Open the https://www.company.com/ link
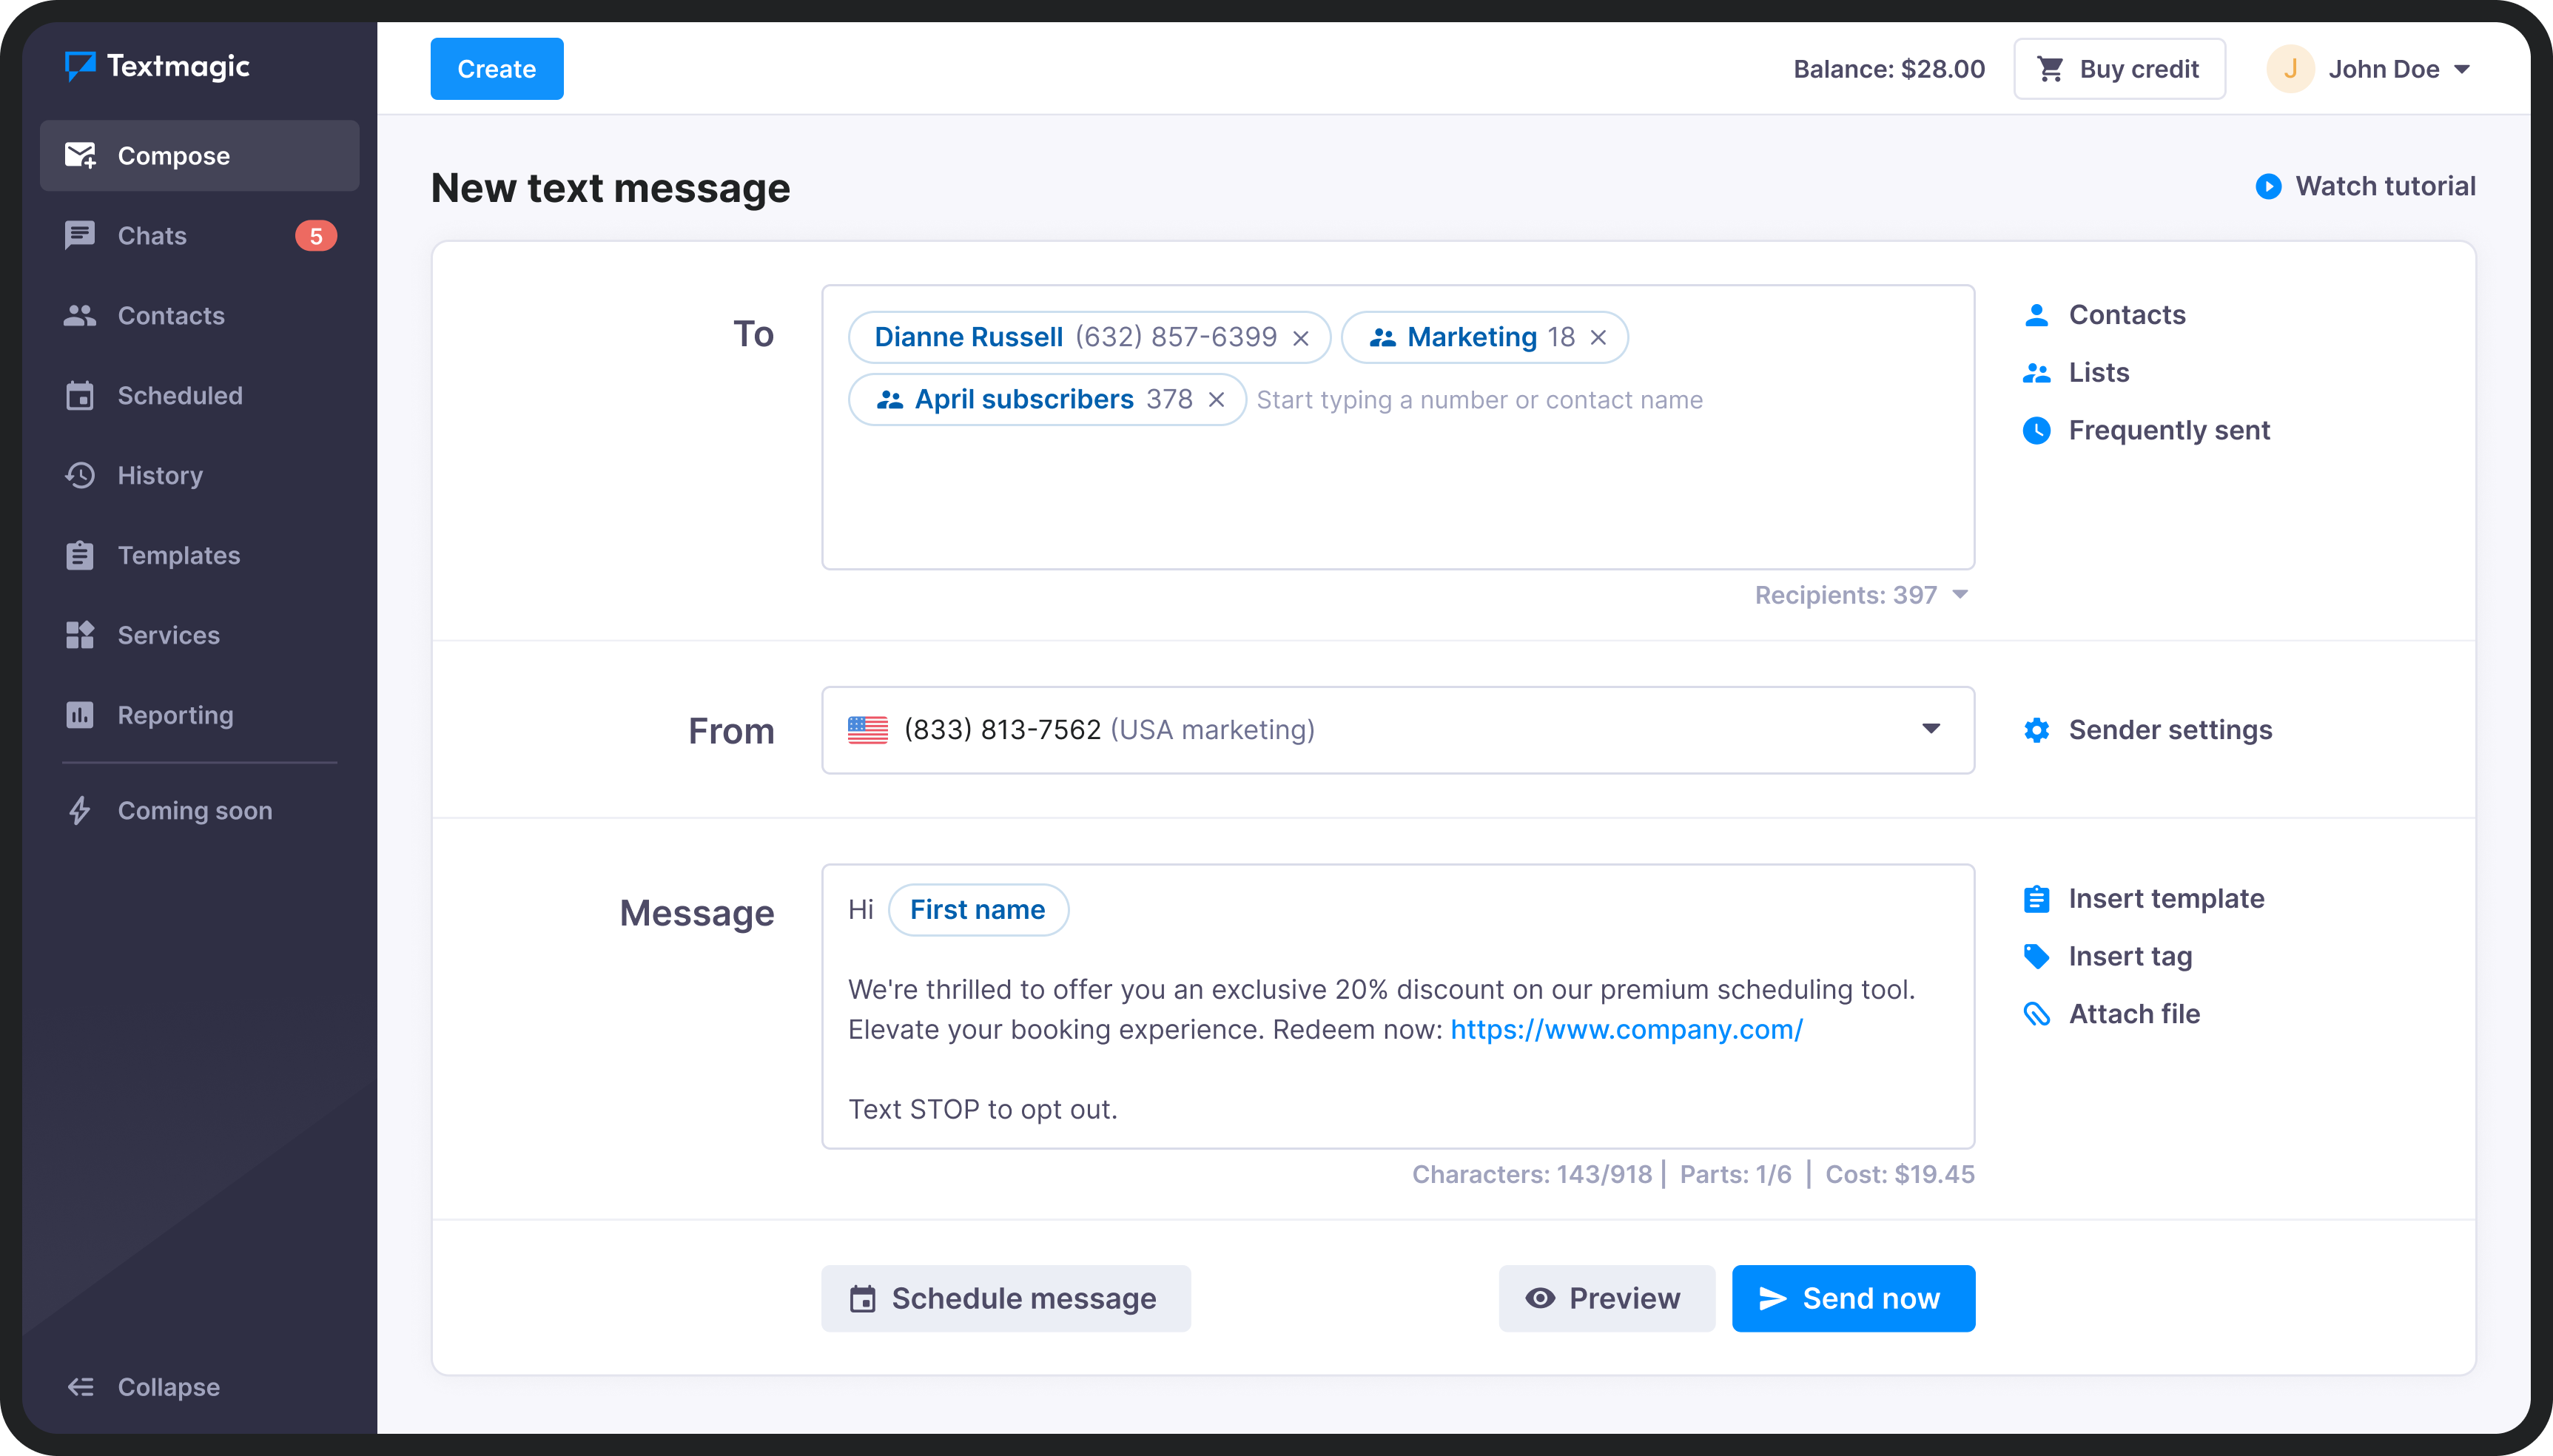Viewport: 2553px width, 1456px height. [1627, 1029]
